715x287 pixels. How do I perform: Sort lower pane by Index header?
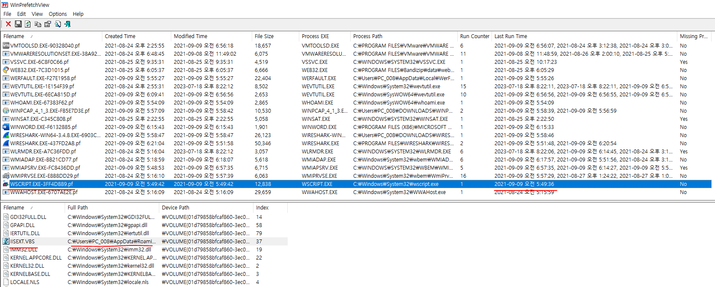point(271,208)
